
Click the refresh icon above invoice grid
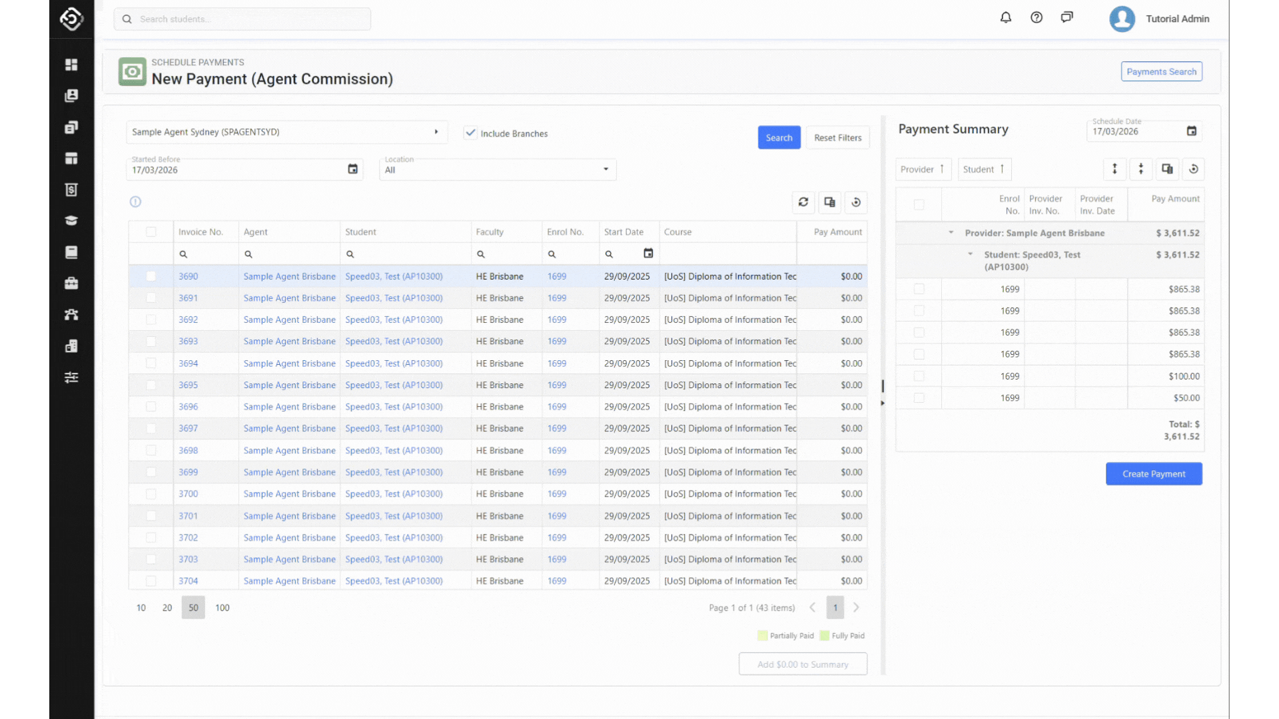[x=803, y=202]
